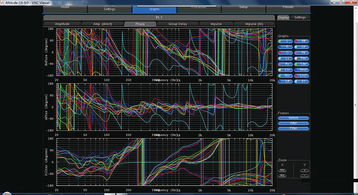Select the Graphs tab

coord(154,9)
